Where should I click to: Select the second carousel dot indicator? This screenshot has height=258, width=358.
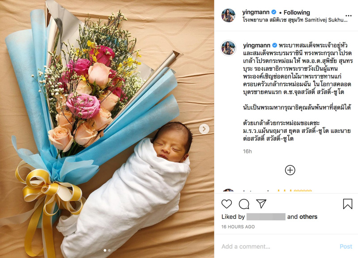(x=109, y=250)
